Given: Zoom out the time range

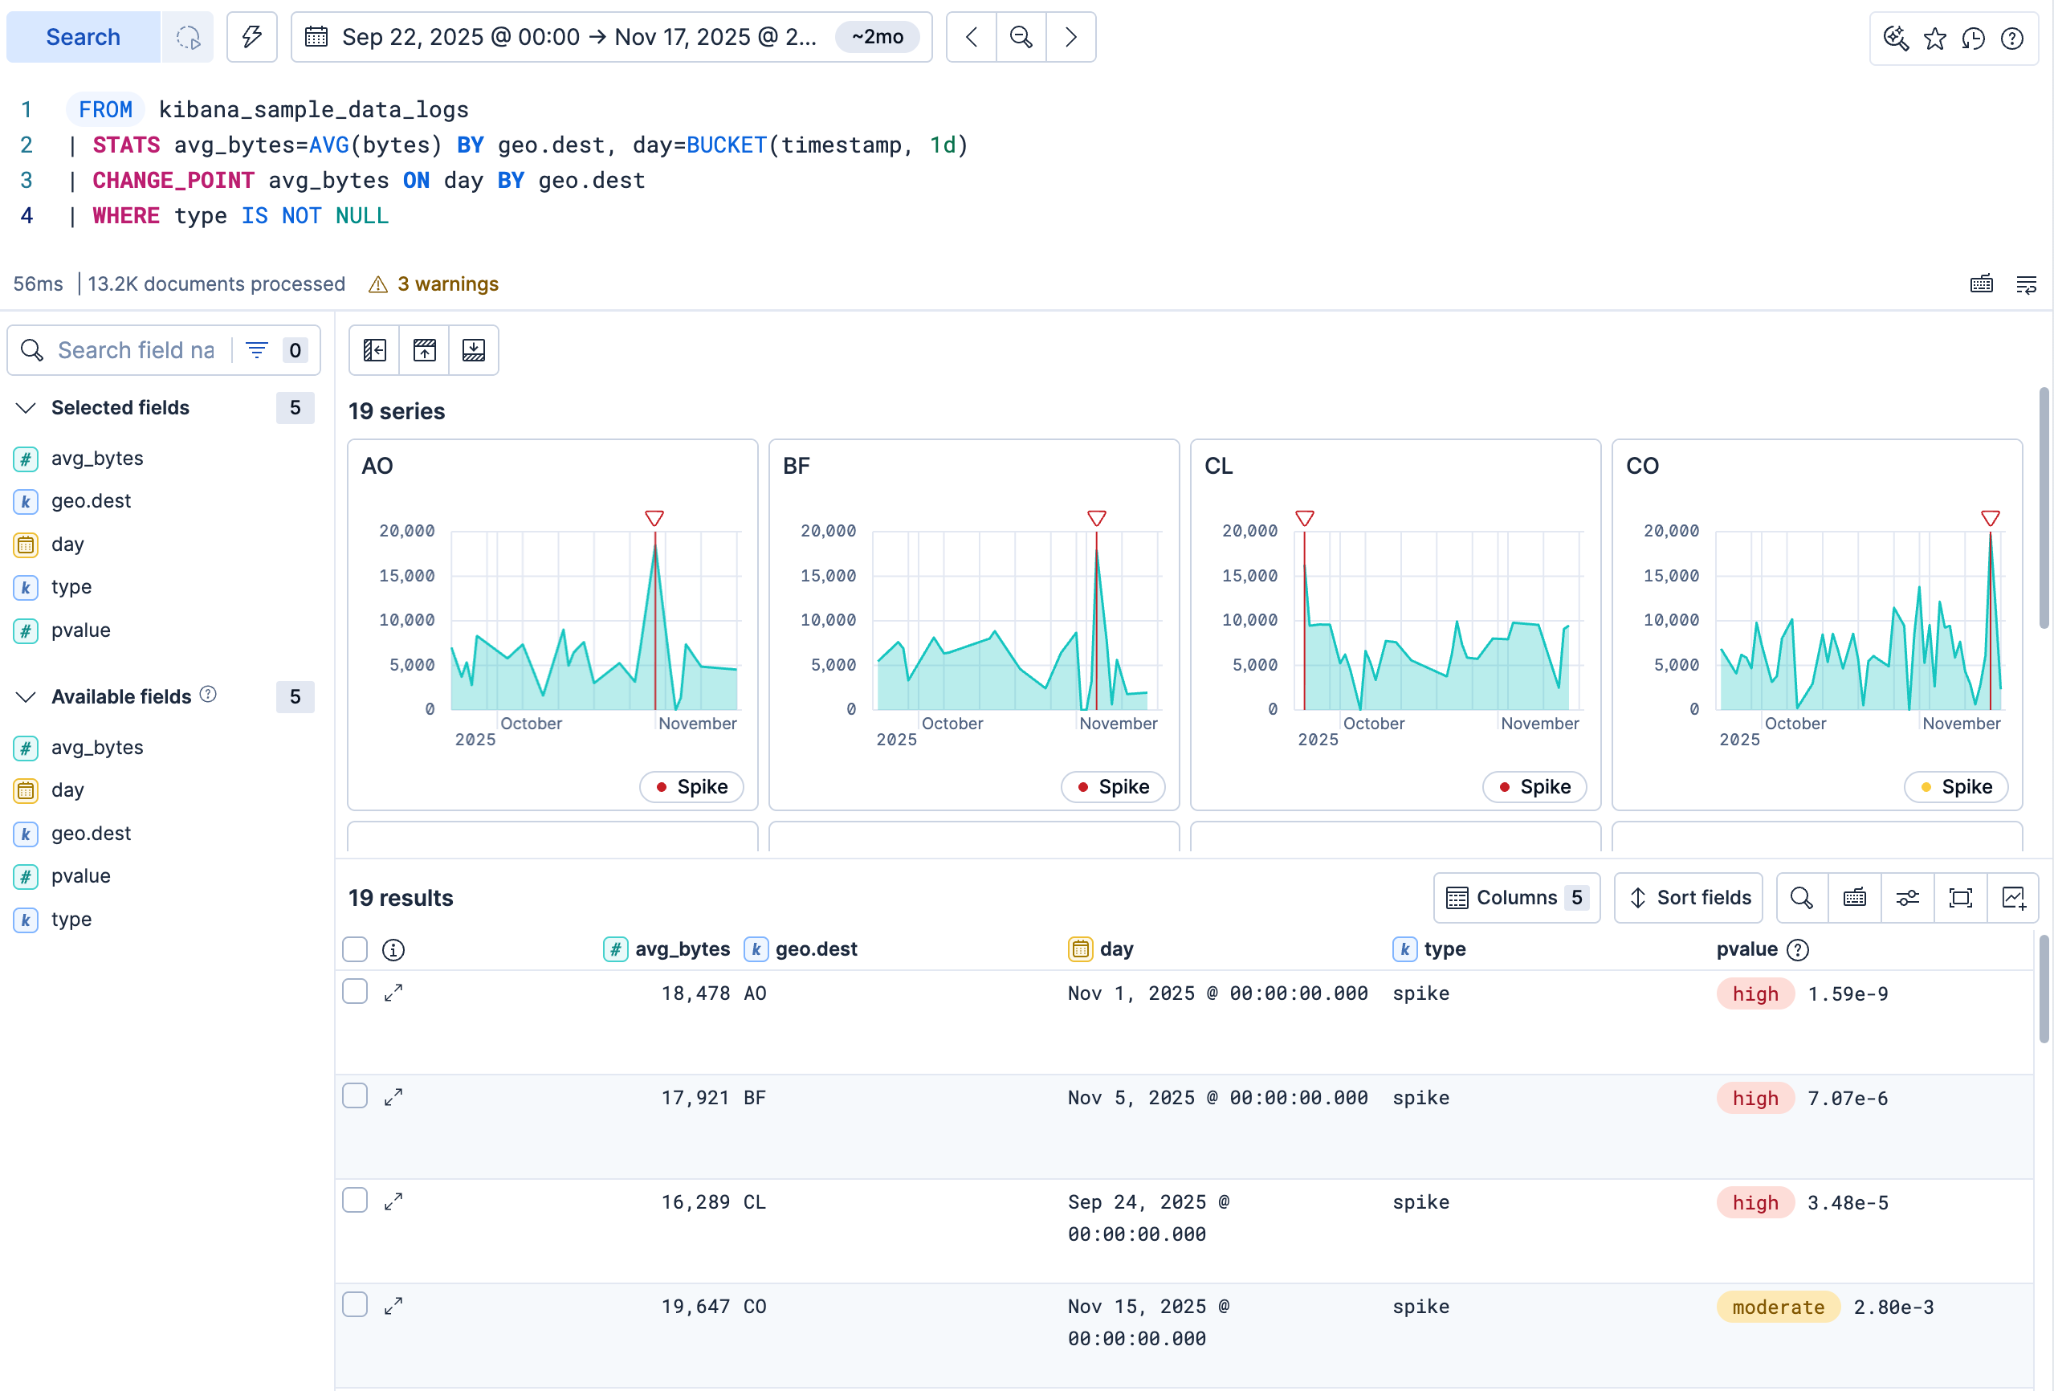Looking at the screenshot, I should coord(1021,37).
